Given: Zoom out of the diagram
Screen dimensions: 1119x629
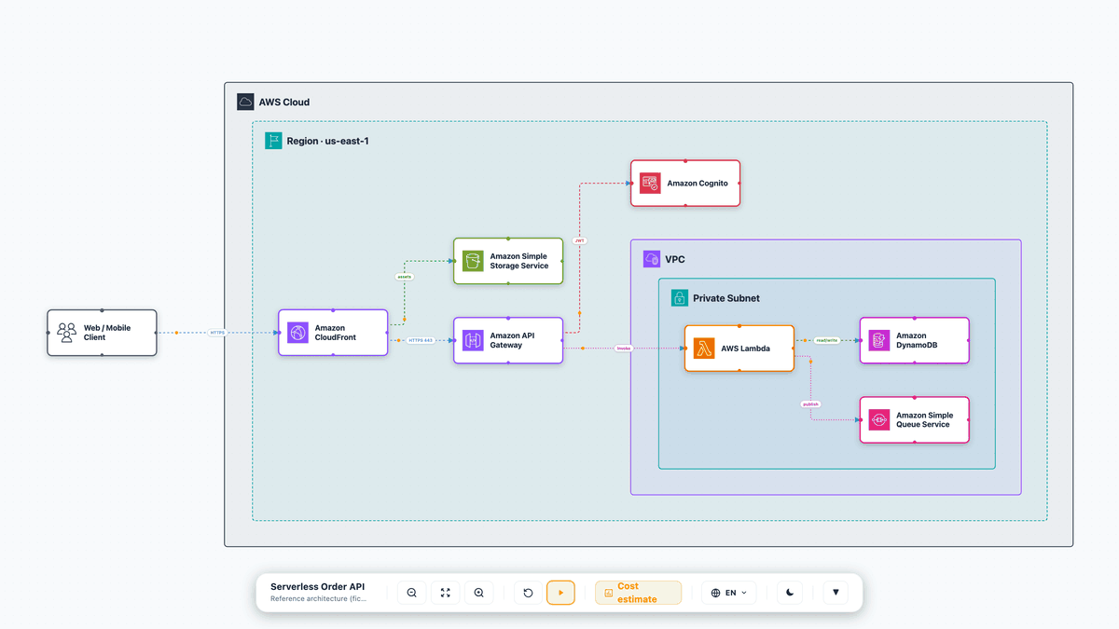Looking at the screenshot, I should [x=411, y=593].
